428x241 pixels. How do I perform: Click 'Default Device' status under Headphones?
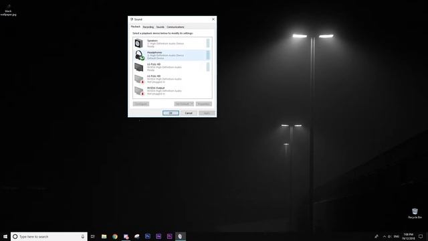pos(156,58)
